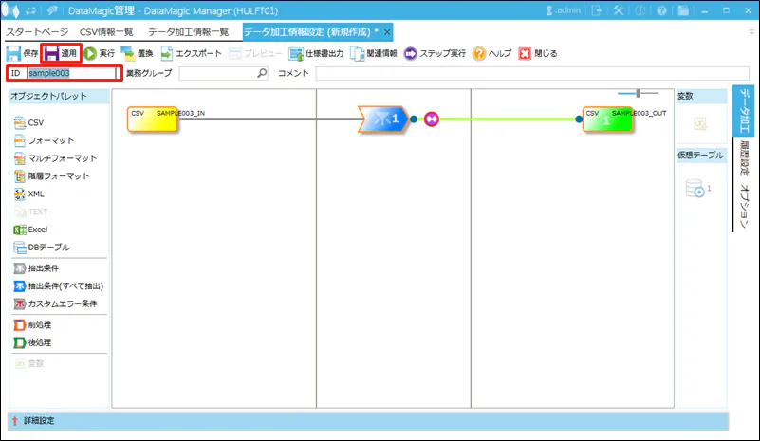
Task: Start ステップ実行 step execution
Action: point(435,53)
